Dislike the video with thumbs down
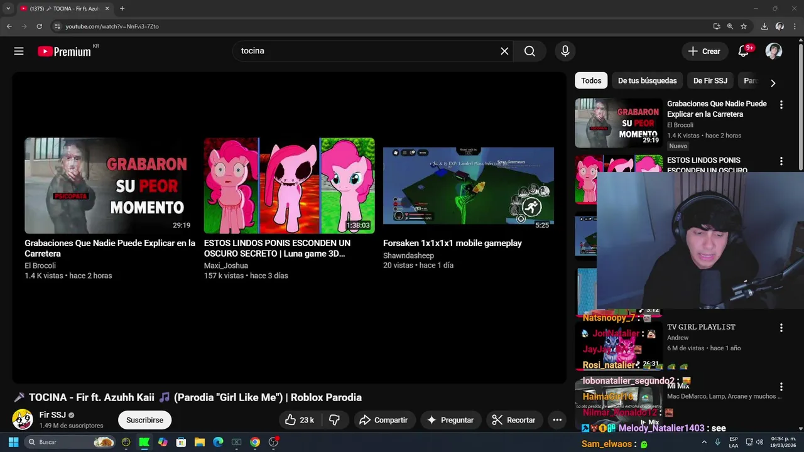Viewport: 804px width, 452px height. coord(334,420)
